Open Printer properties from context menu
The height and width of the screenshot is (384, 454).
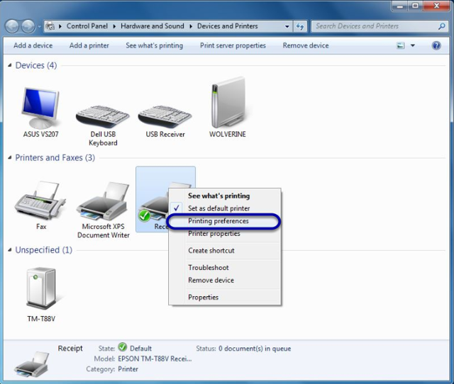click(x=225, y=234)
